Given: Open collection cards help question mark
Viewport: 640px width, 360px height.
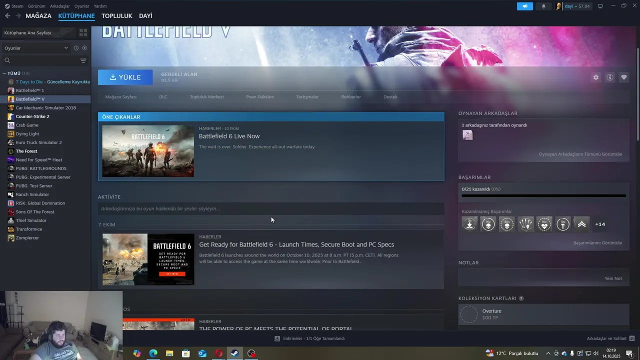Looking at the screenshot, I should 521,298.
